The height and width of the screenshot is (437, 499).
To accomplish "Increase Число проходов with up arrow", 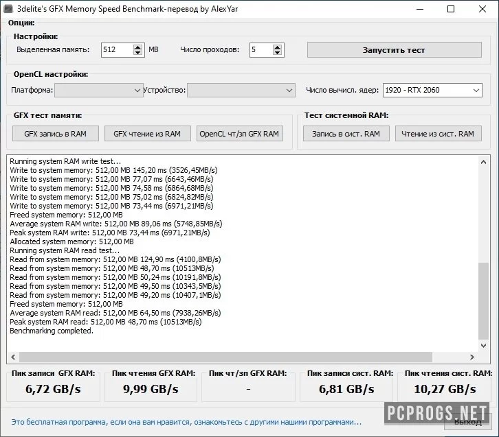I will click(277, 47).
